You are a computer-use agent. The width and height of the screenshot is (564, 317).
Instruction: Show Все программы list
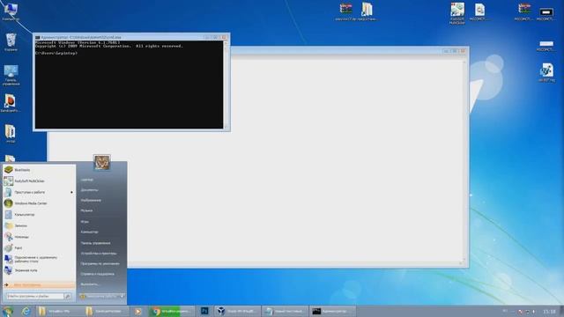pyautogui.click(x=39, y=284)
